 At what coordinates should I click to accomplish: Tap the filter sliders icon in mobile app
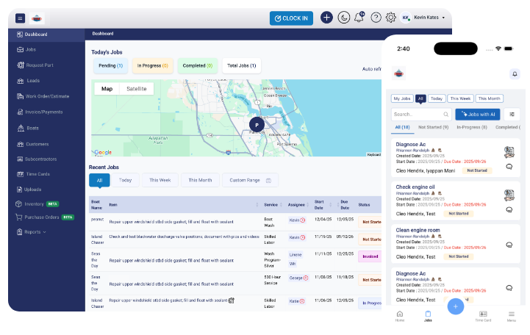pyautogui.click(x=511, y=115)
